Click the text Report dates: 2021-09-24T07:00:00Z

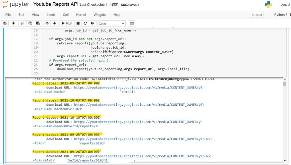(66, 83)
